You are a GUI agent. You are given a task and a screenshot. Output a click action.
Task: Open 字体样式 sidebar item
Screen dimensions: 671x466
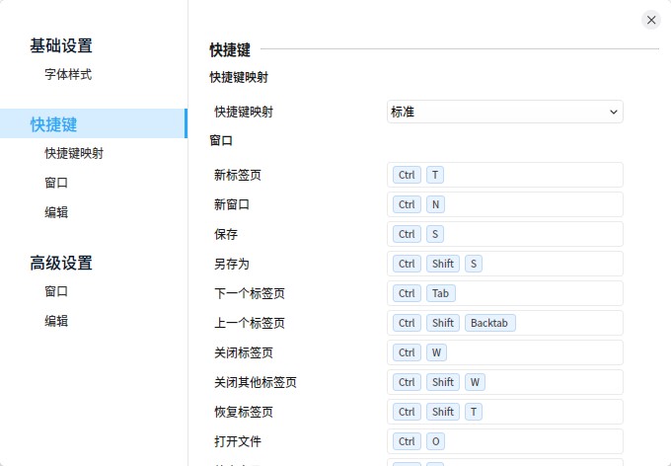(x=68, y=74)
